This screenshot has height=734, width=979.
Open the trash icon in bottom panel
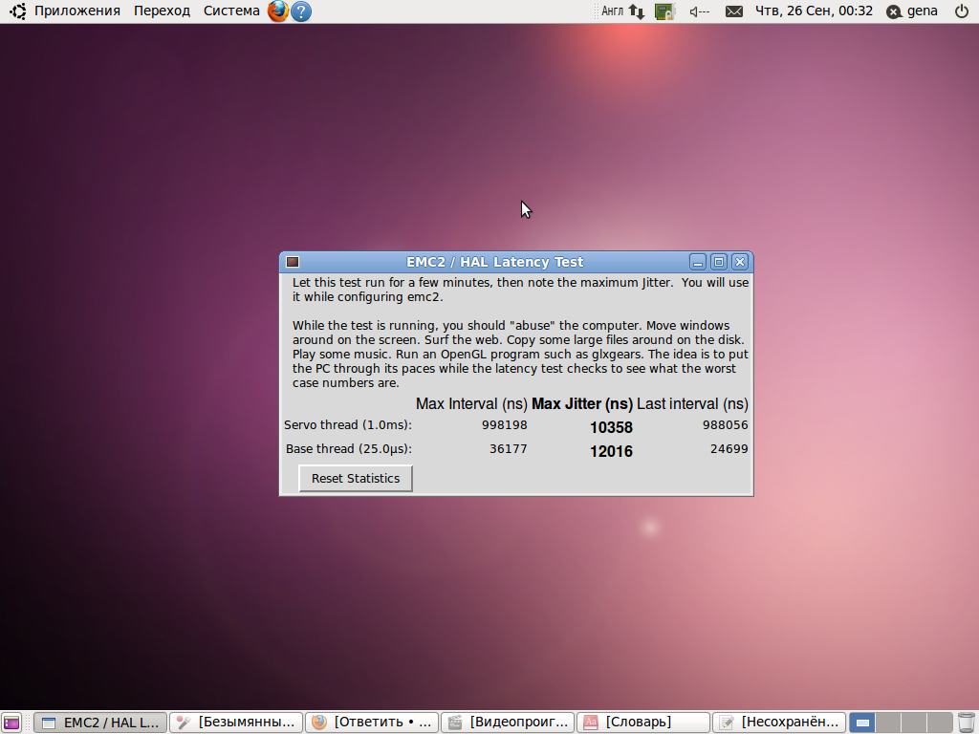point(966,723)
